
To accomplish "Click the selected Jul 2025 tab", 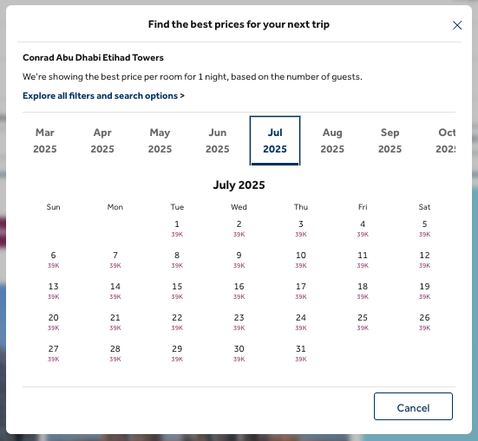I will [275, 140].
